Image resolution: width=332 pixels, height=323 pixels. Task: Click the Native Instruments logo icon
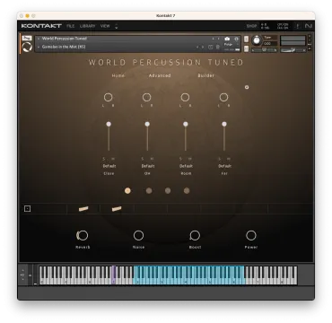tap(309, 26)
